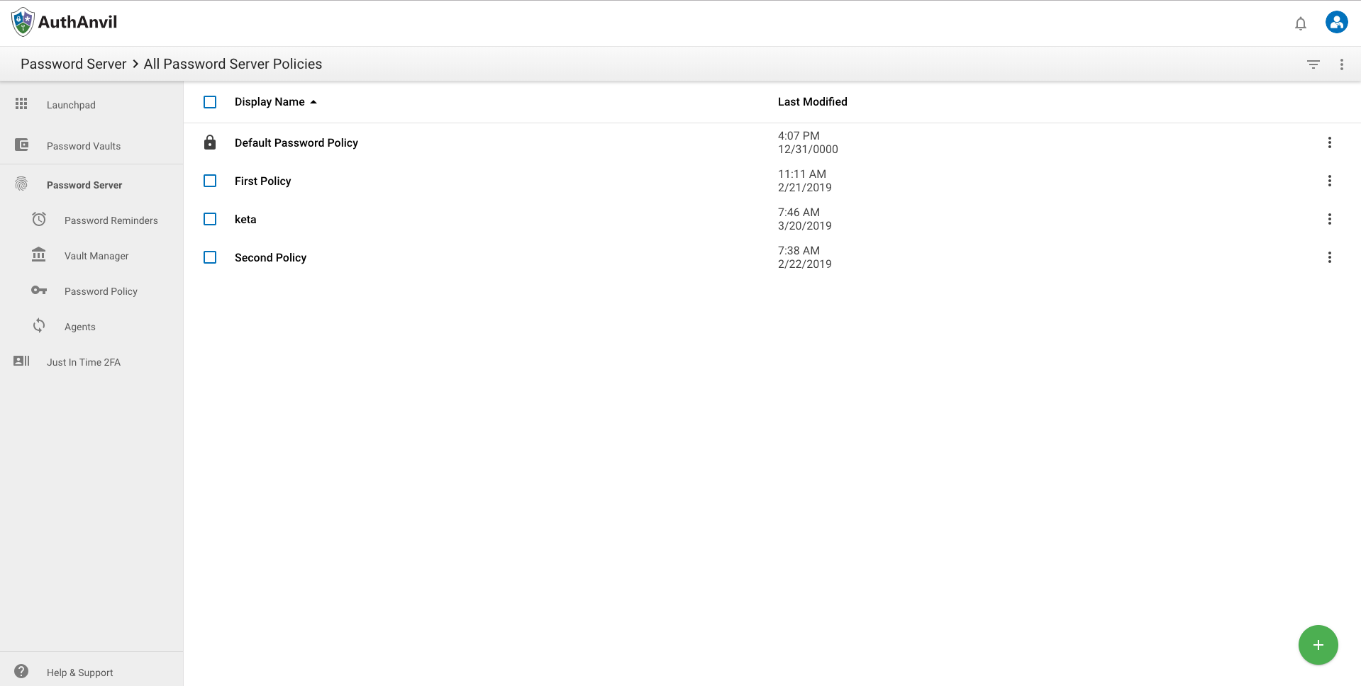Click the Agents sync icon
The width and height of the screenshot is (1361, 686).
39,325
